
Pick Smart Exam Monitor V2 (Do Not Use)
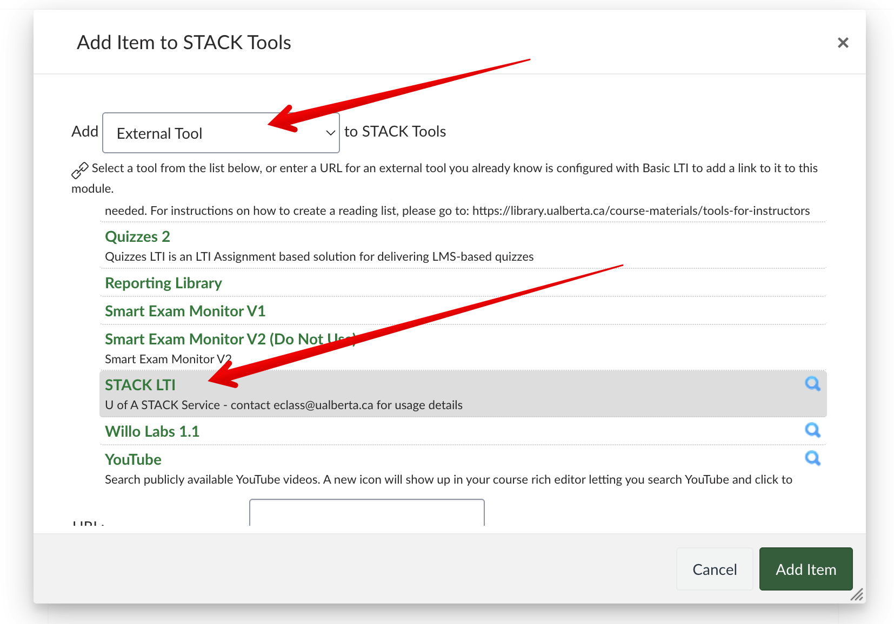click(230, 339)
